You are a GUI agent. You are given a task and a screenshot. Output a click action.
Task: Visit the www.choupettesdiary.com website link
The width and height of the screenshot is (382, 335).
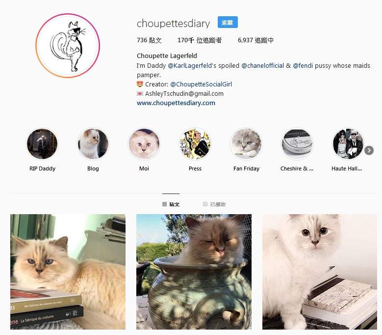click(176, 103)
